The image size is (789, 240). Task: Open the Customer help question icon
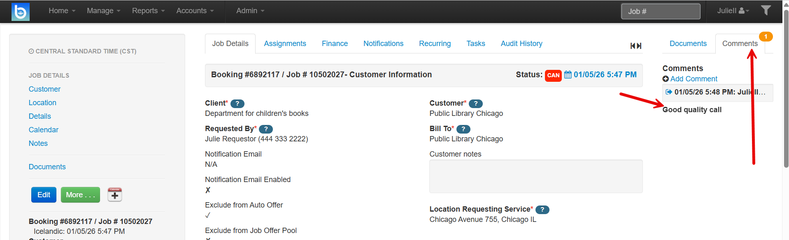[476, 104]
